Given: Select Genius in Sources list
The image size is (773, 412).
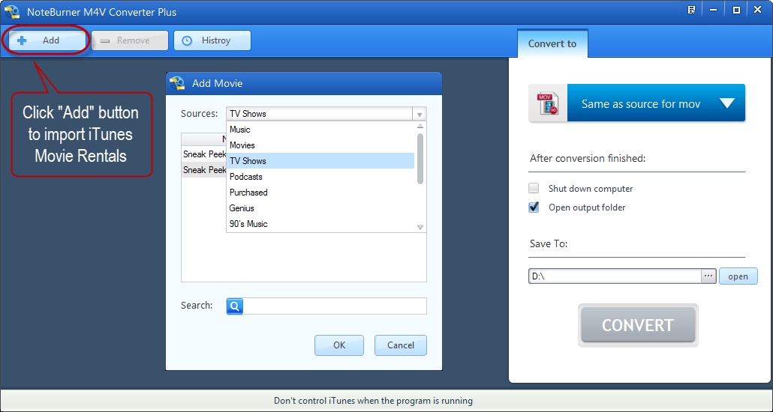Looking at the screenshot, I should 320,208.
